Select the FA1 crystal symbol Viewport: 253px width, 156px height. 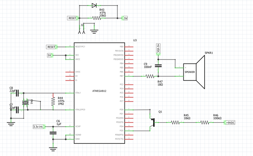pos(26,103)
